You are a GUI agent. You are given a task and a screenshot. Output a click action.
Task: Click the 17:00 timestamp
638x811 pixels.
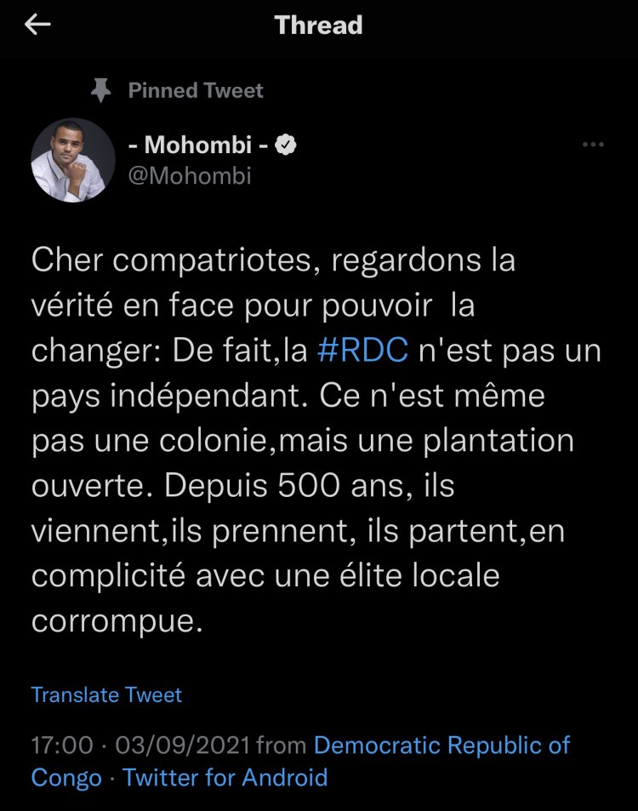pos(62,745)
